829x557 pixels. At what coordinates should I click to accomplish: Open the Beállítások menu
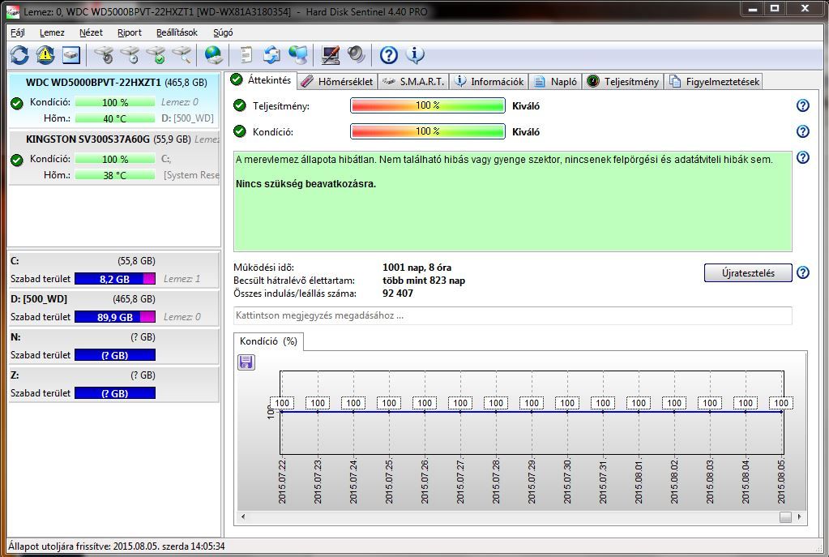(x=177, y=32)
